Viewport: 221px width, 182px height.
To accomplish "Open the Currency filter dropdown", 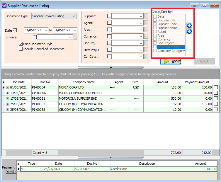I will coord(140,36).
